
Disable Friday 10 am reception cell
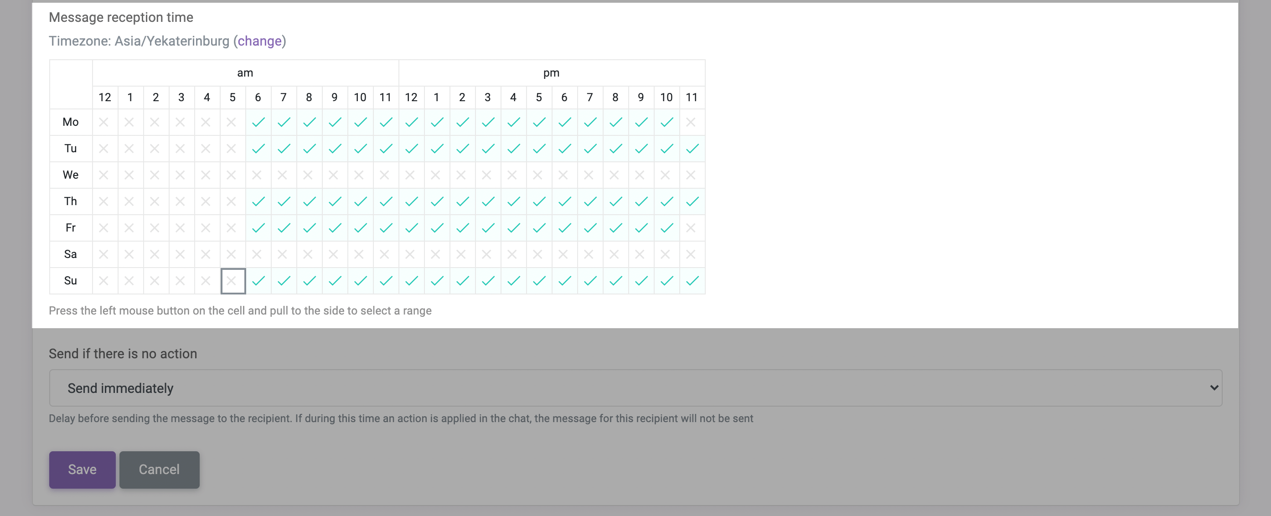click(x=360, y=227)
